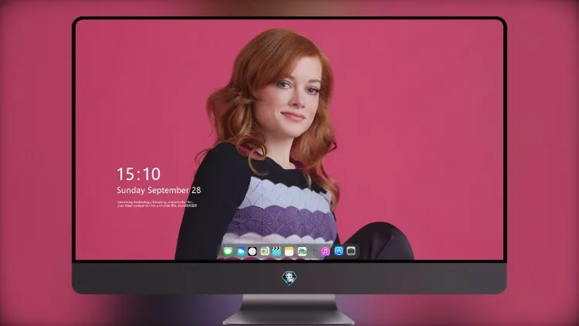Click the dark monitor chin bezel
This screenshot has height=326, width=579.
[x=289, y=278]
